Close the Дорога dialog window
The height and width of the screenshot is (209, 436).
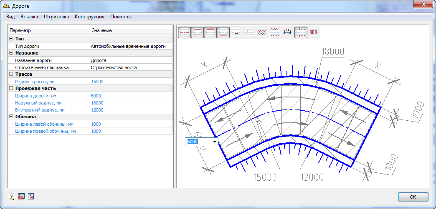(423, 5)
